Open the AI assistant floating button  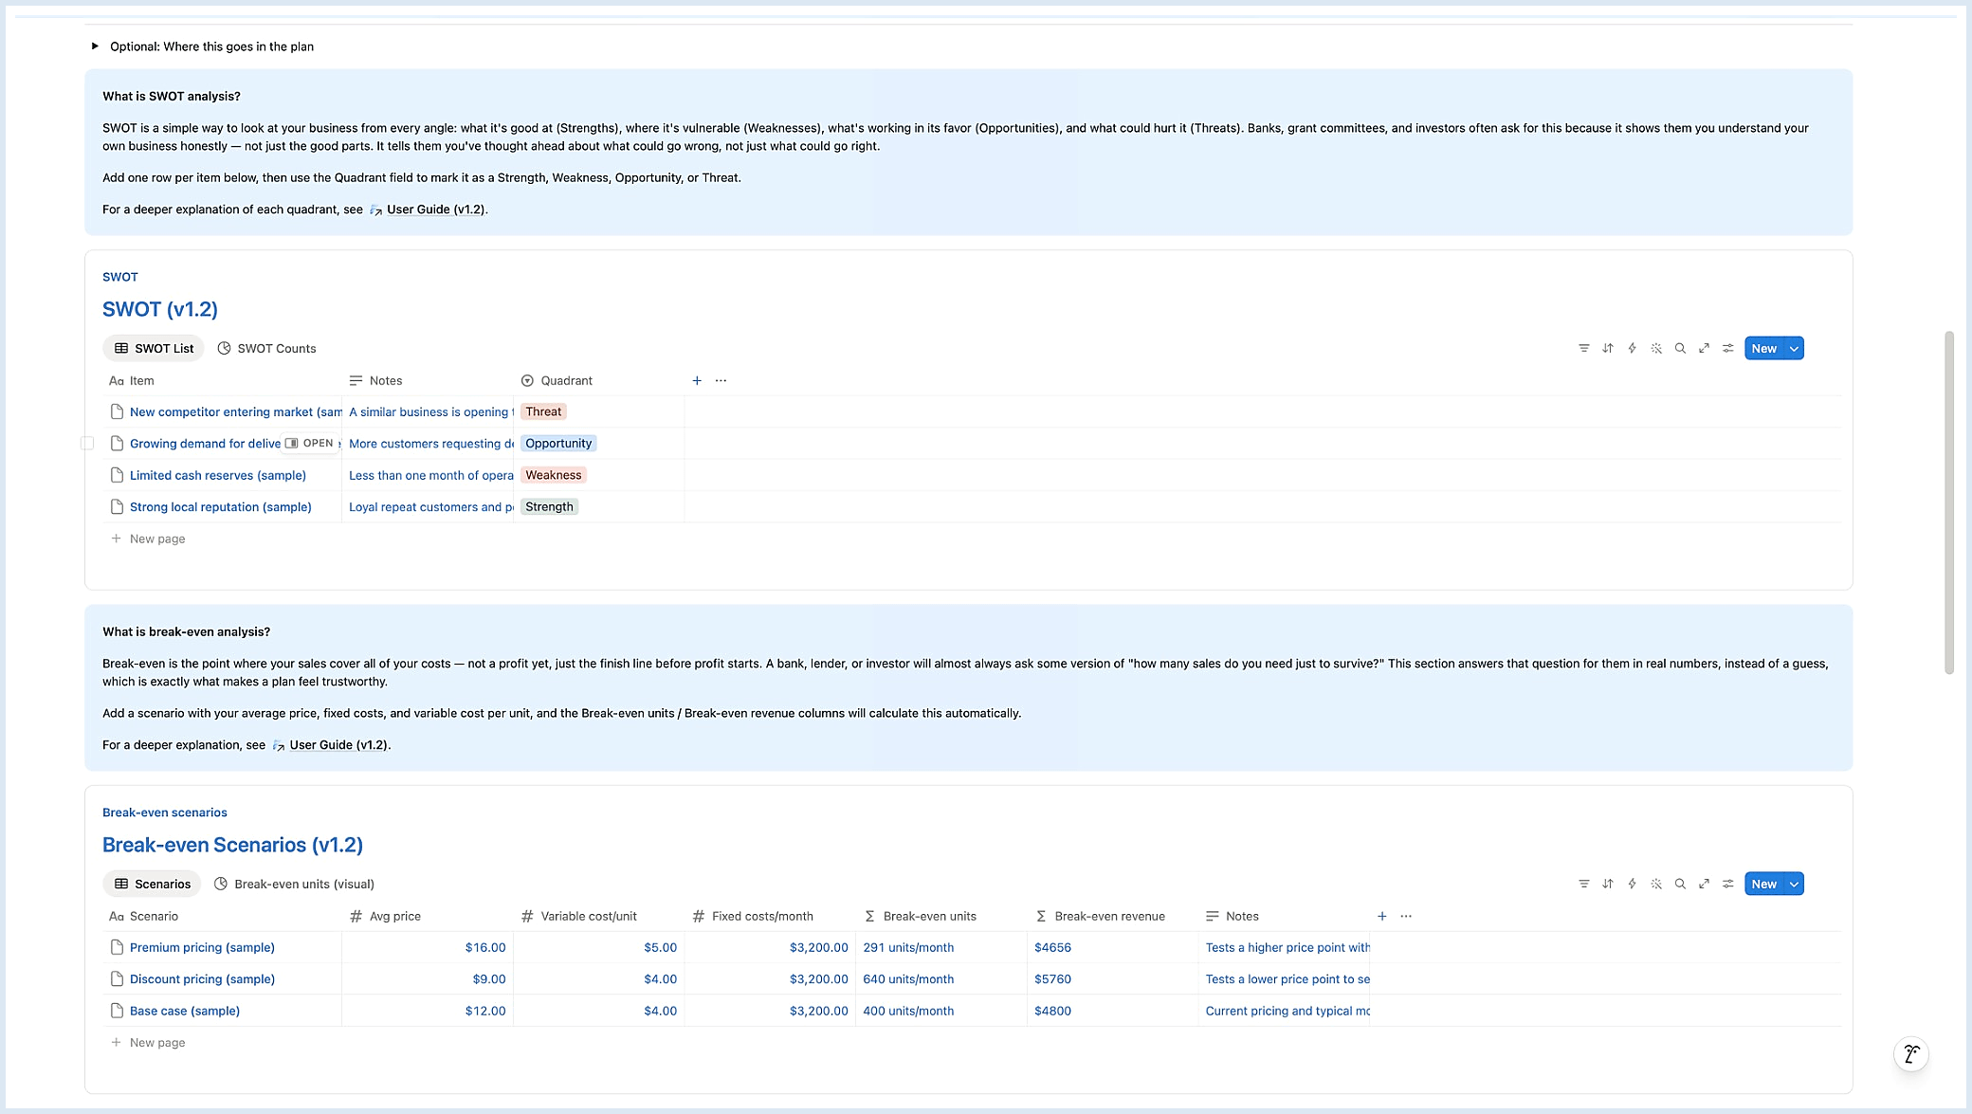(1911, 1054)
